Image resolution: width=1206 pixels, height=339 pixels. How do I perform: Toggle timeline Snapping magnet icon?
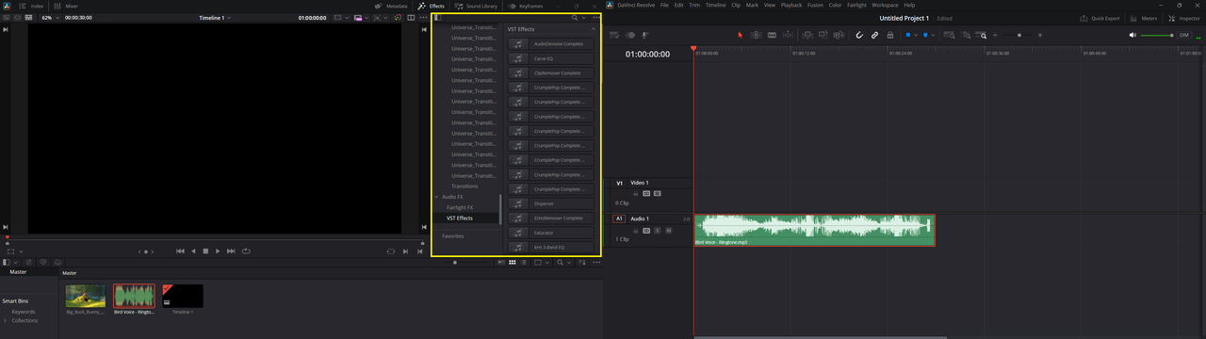point(859,35)
